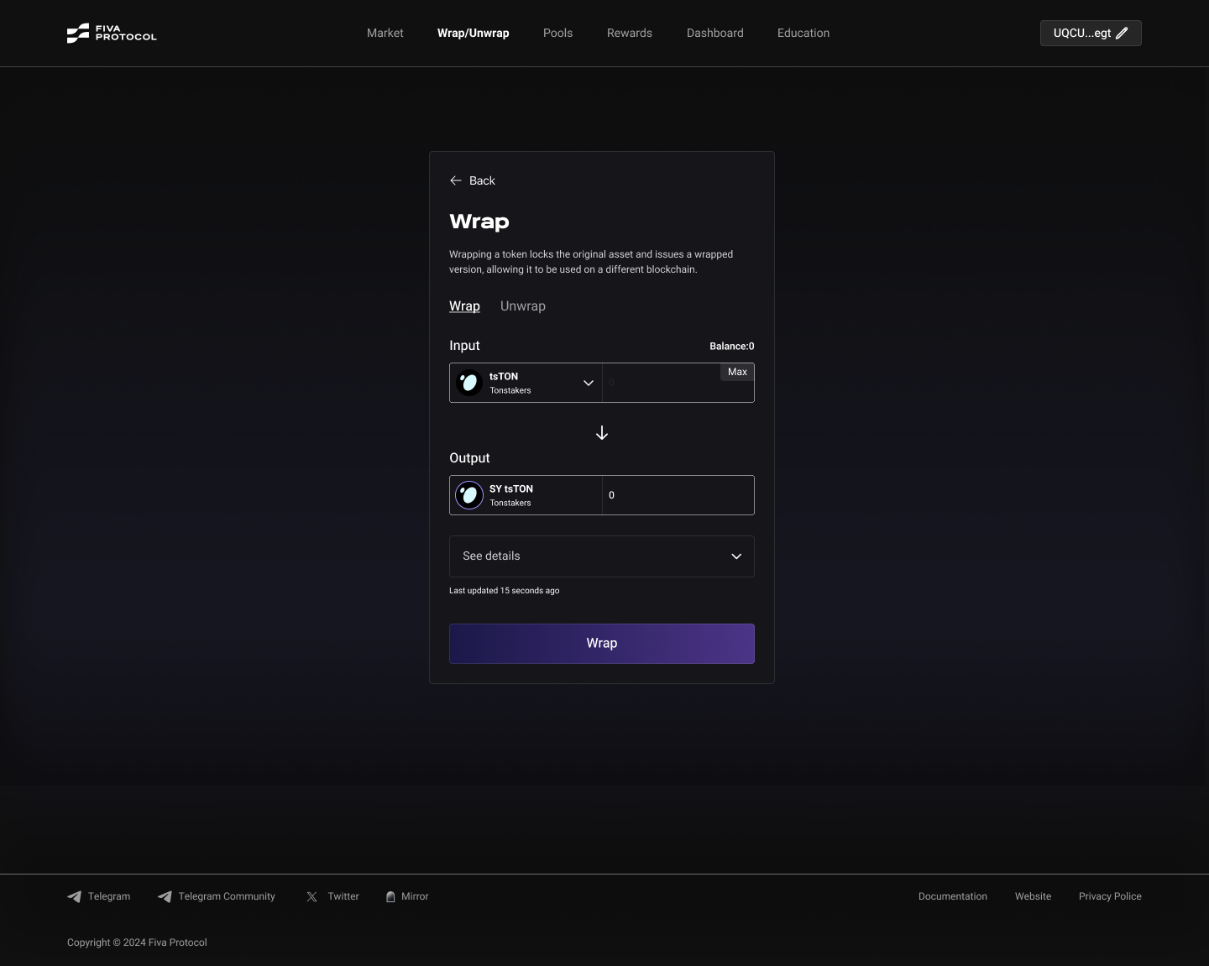Click the Max button
The image size is (1209, 966).
736,372
